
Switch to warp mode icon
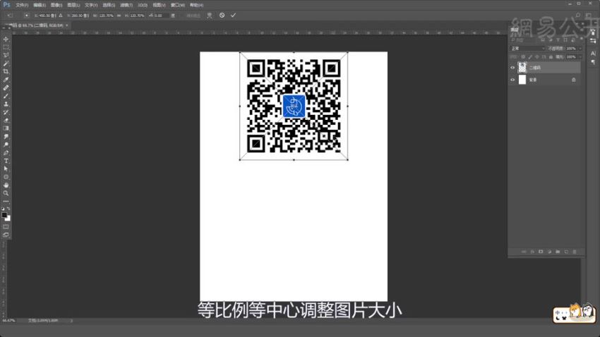(x=210, y=16)
